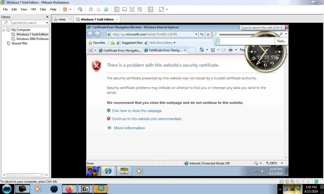The height and width of the screenshot is (194, 324).
Task: Close the Library panel
Action: [x=47, y=17]
